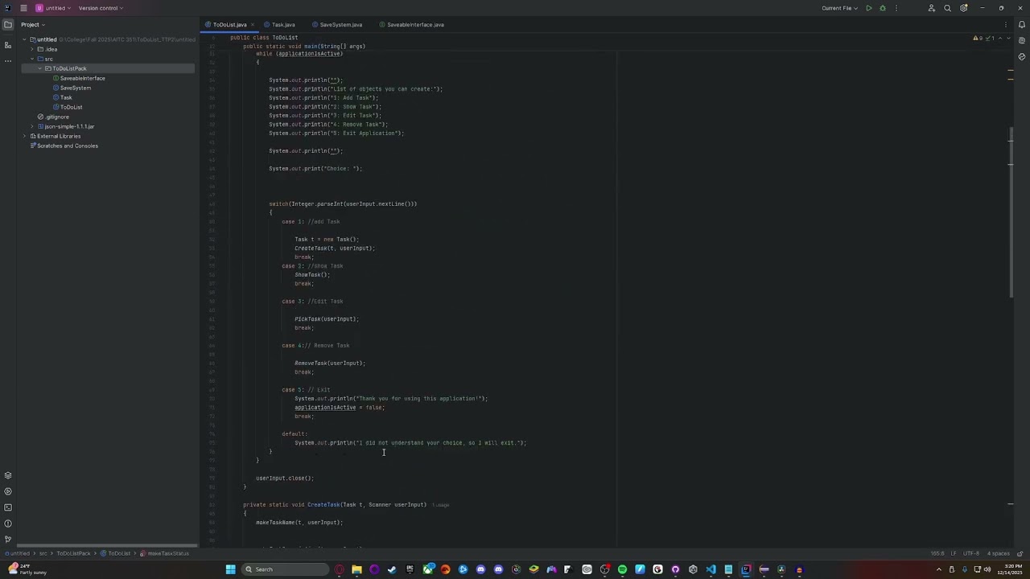Switch to SaveableInterface.java tab
This screenshot has width=1030, height=579.
coord(411,24)
